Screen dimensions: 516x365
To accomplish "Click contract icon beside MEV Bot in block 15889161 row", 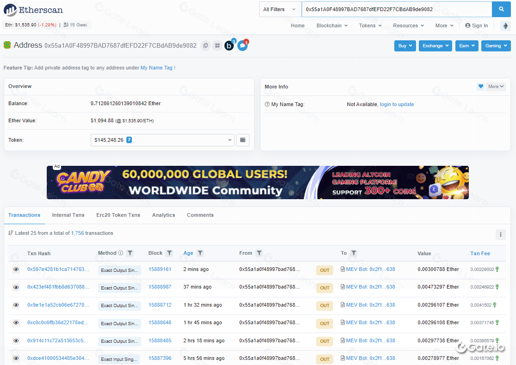I will pyautogui.click(x=342, y=269).
